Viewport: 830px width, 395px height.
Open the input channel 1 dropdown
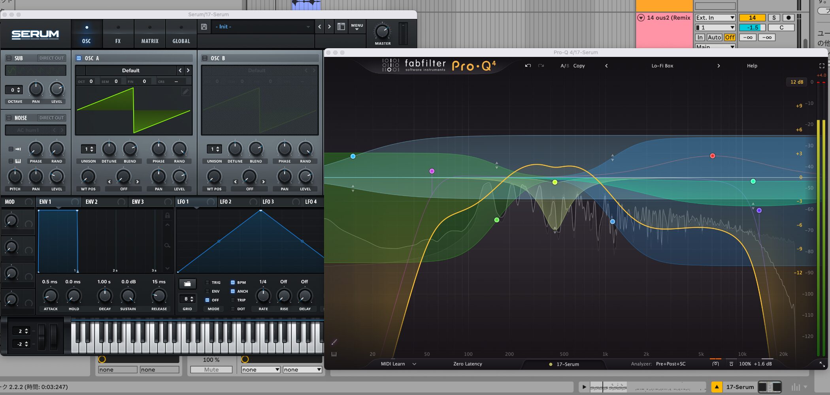715,28
